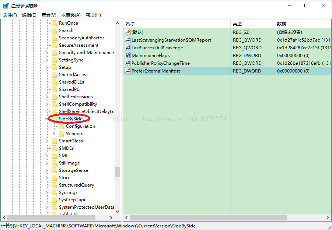Screen dimensions: 332x230
Task: Open the 文件(F) menu
Action: coord(10,15)
